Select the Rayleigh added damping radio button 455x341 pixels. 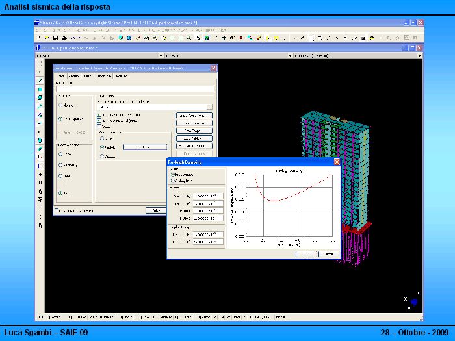click(x=102, y=147)
